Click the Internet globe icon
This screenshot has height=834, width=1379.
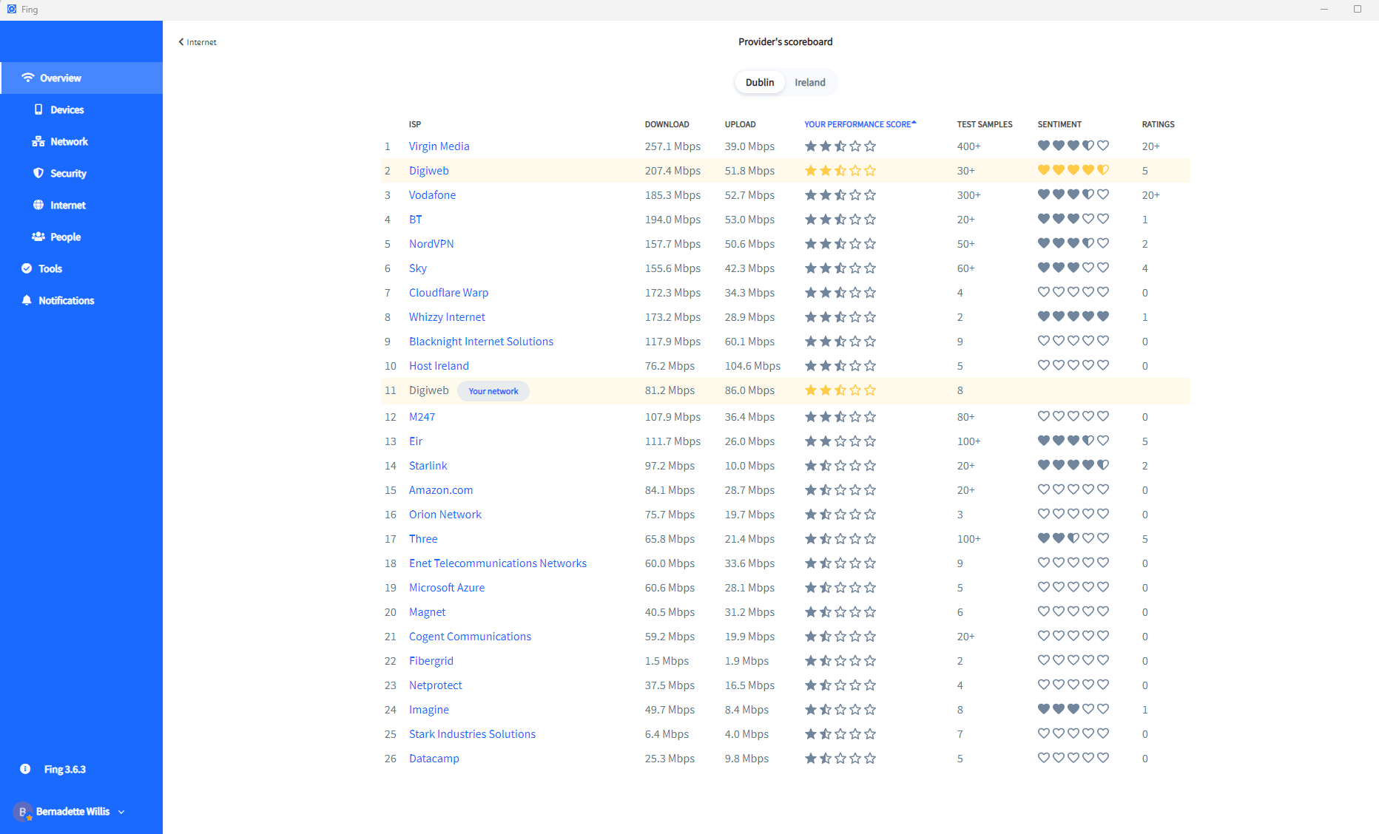(38, 205)
